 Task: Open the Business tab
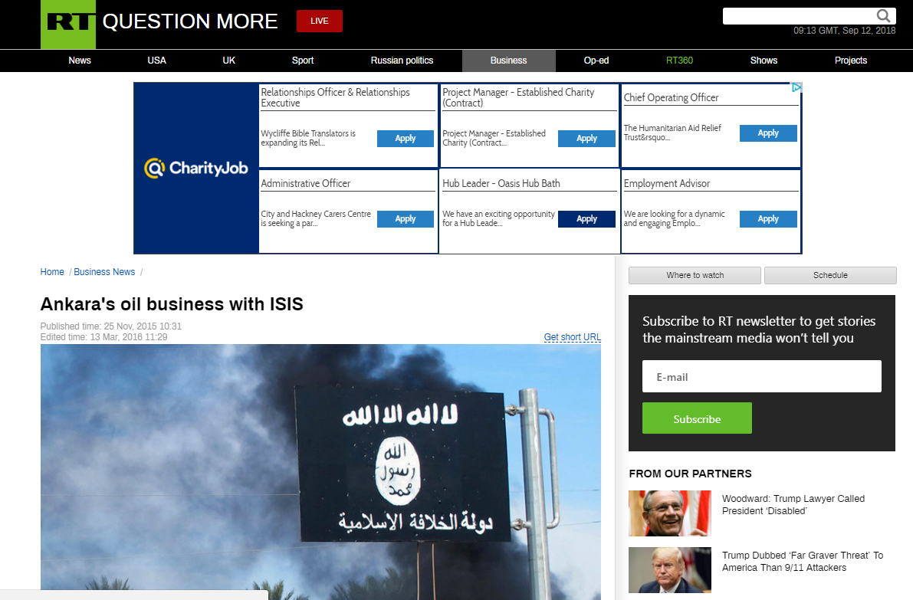click(x=509, y=61)
